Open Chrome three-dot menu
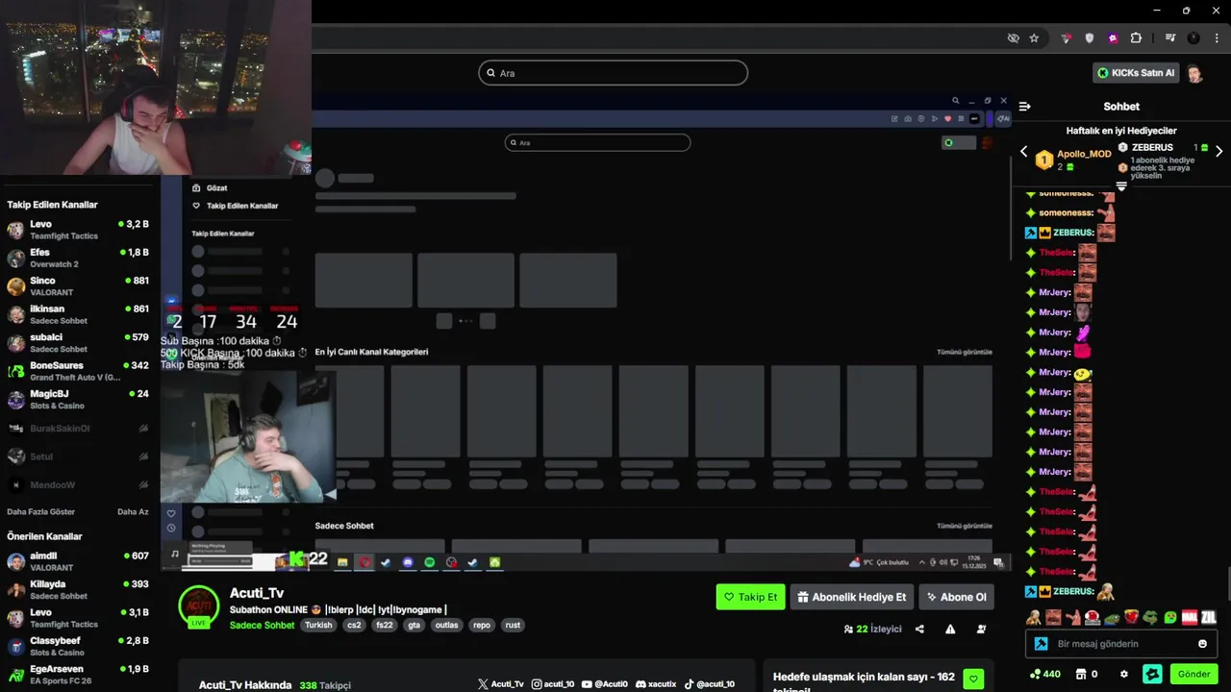This screenshot has height=692, width=1231. tap(1216, 38)
